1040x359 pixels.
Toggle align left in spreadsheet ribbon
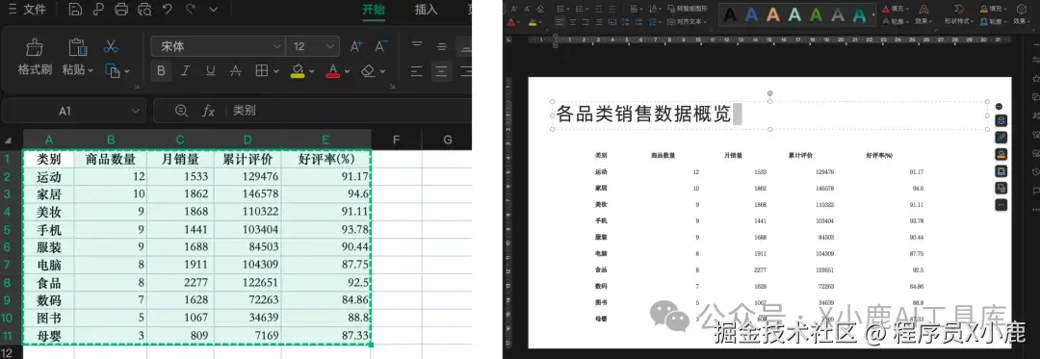pyautogui.click(x=417, y=71)
